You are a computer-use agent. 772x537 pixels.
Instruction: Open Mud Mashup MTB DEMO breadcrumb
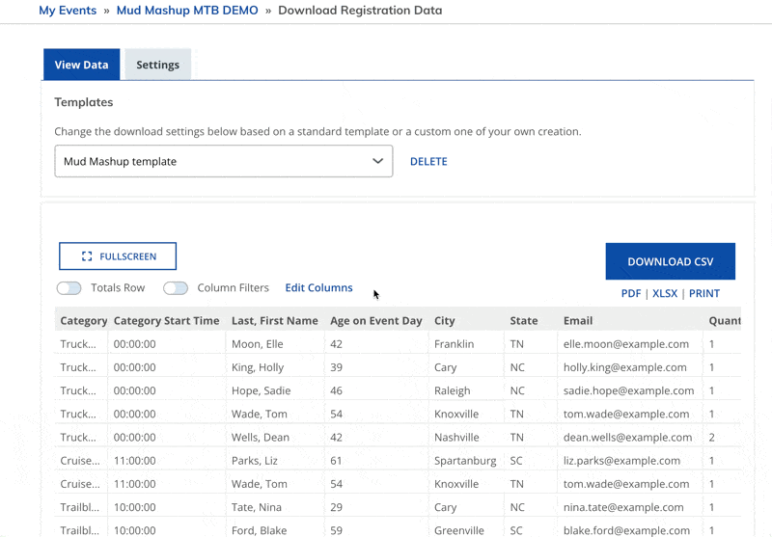[187, 11]
